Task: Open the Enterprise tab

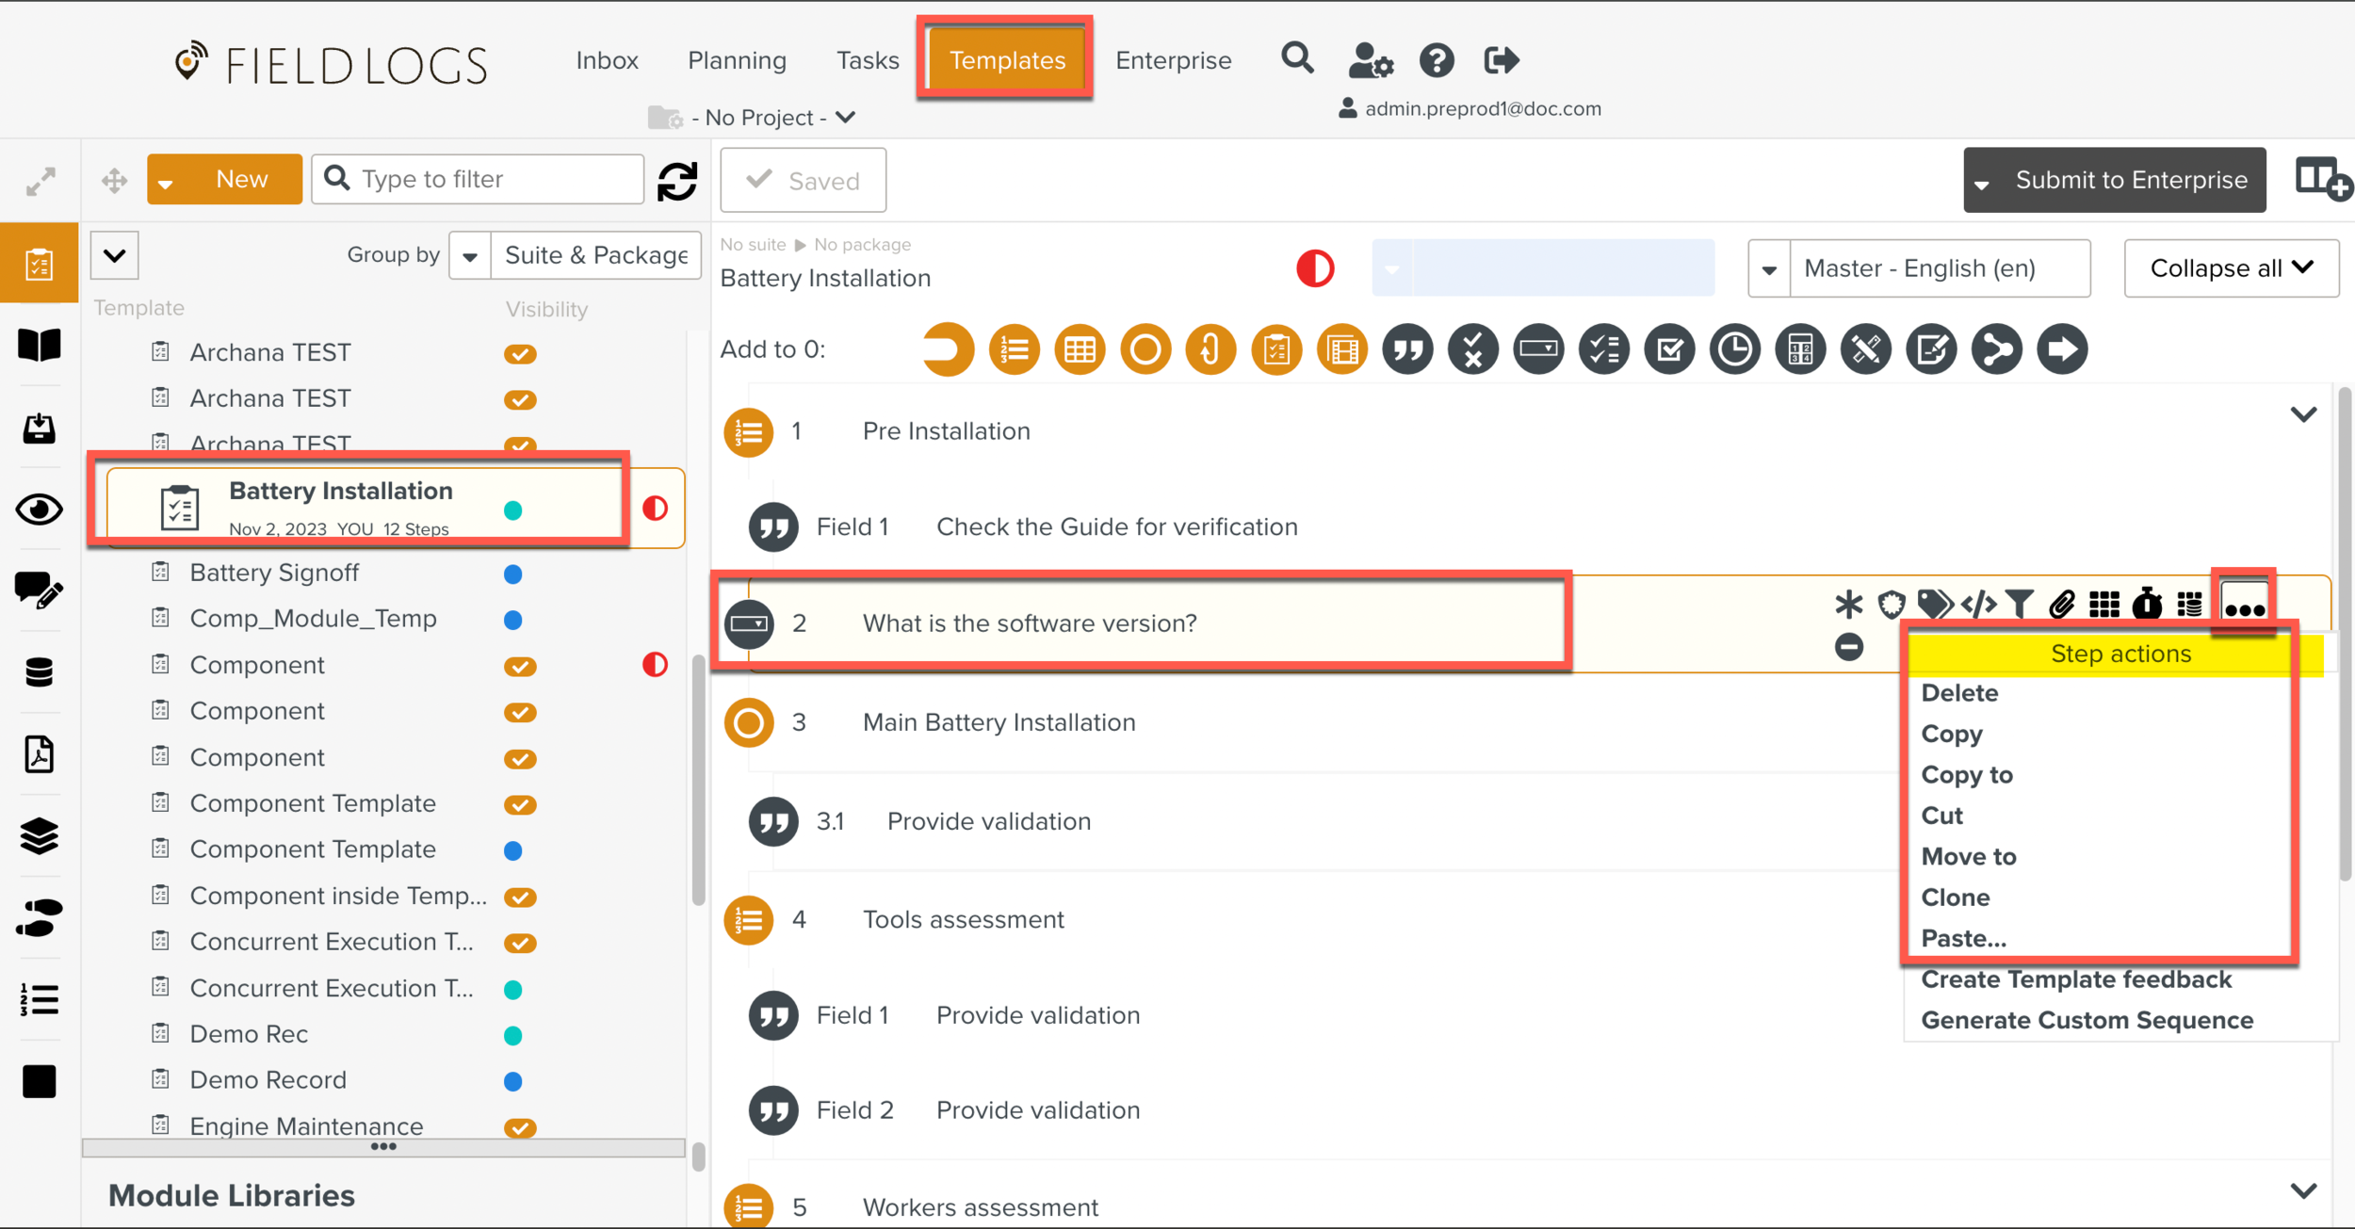Action: (x=1173, y=60)
